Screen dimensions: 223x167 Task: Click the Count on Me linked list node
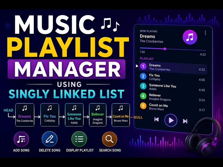point(121,115)
